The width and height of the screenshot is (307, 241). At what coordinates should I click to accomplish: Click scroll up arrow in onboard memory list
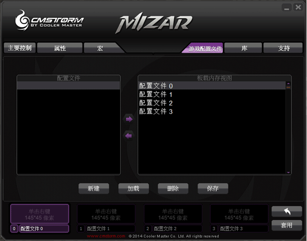click(x=288, y=84)
